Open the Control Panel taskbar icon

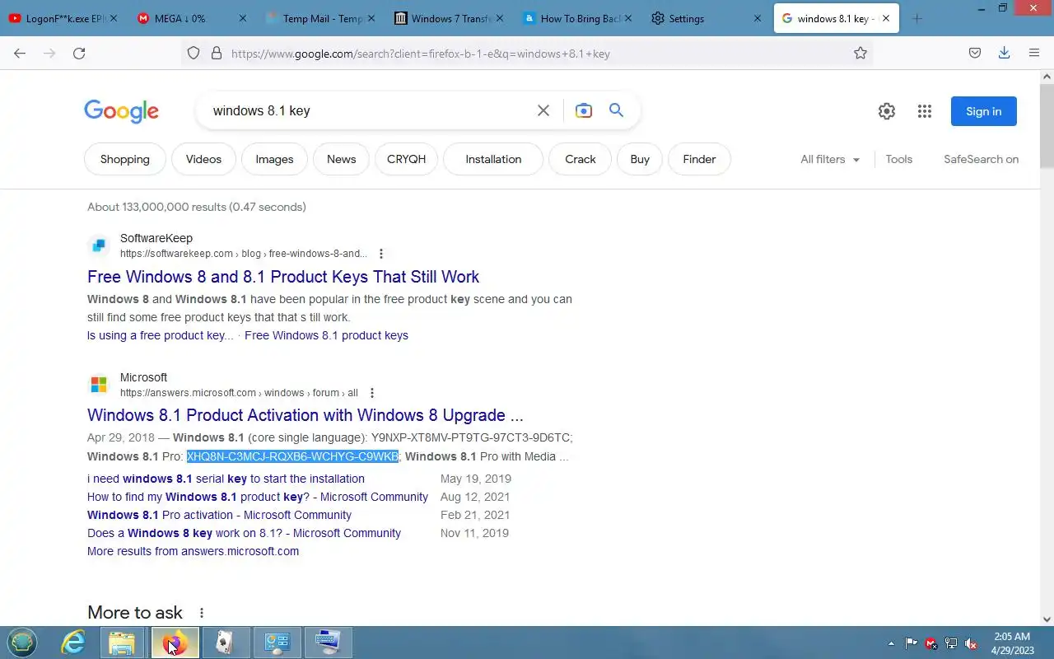point(277,643)
